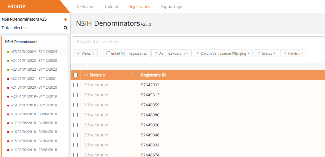Viewport: 325px width, 157px height.
Task: Select v22 01/01/2021 - 31/12/2021 collection
Action: pyautogui.click(x=34, y=79)
